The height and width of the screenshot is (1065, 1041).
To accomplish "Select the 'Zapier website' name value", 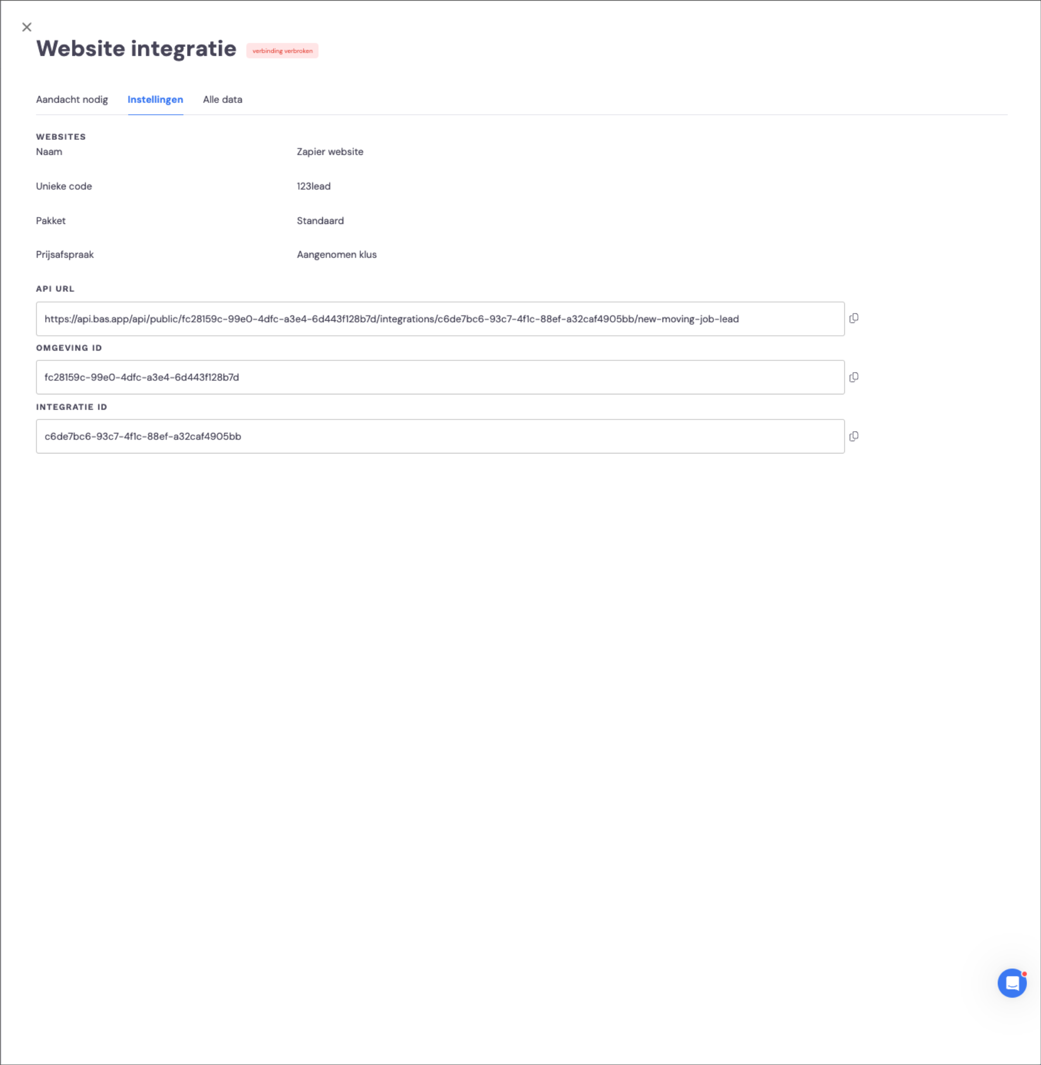I will pyautogui.click(x=330, y=152).
